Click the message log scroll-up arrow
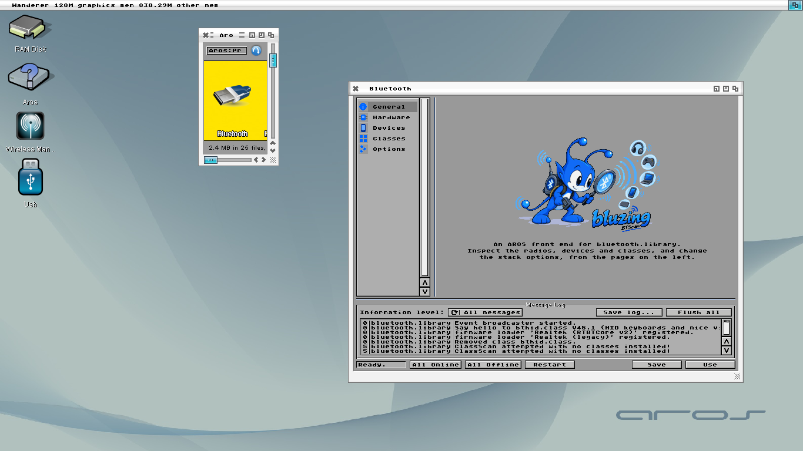This screenshot has height=451, width=803. [727, 341]
